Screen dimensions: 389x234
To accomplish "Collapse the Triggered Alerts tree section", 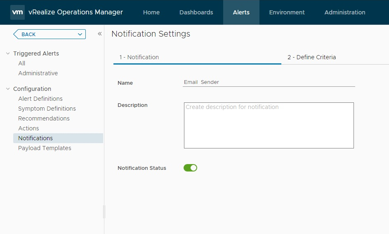I will pos(8,53).
